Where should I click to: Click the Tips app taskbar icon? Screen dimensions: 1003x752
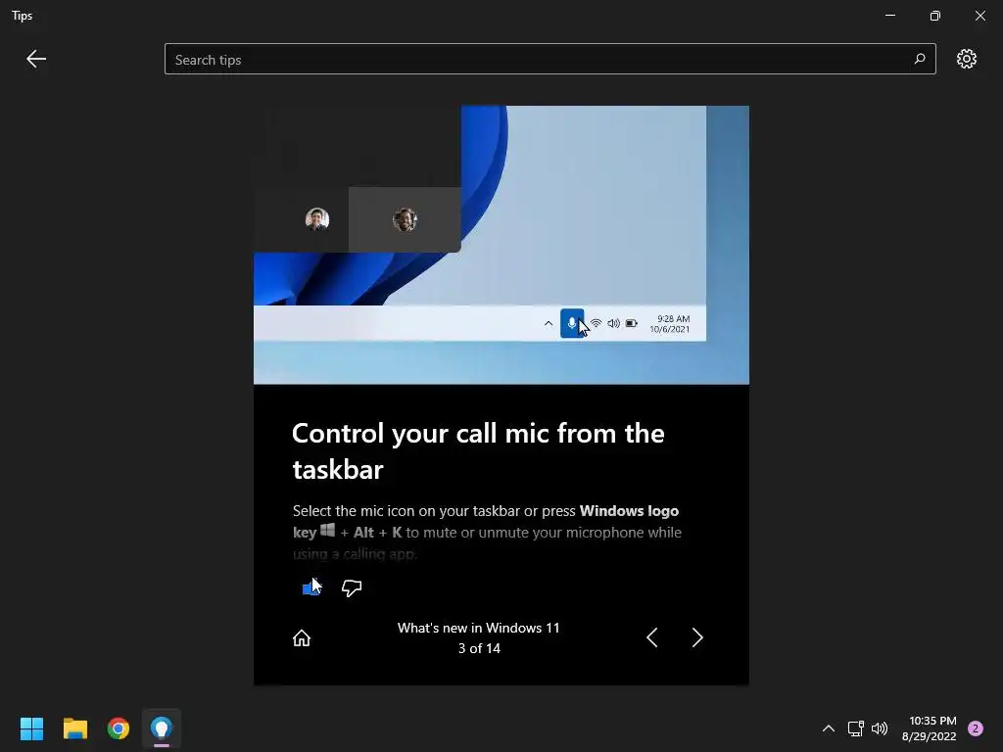pos(162,728)
